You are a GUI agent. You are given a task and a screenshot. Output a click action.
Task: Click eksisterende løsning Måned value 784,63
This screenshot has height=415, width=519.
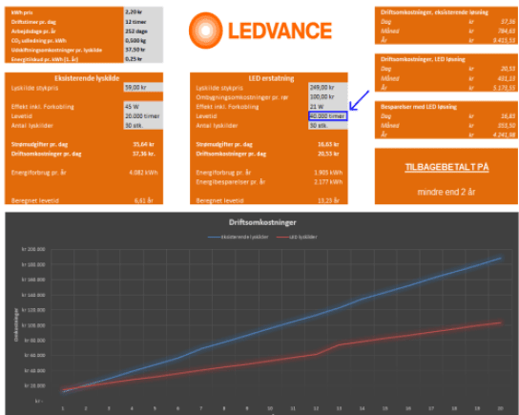coord(507,31)
